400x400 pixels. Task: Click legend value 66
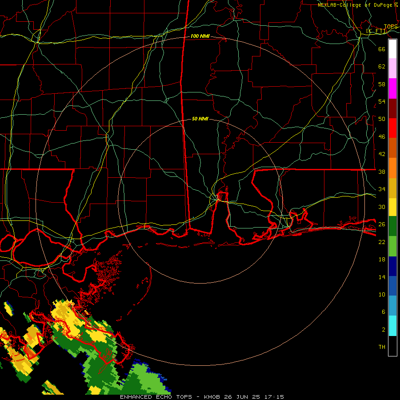click(382, 49)
